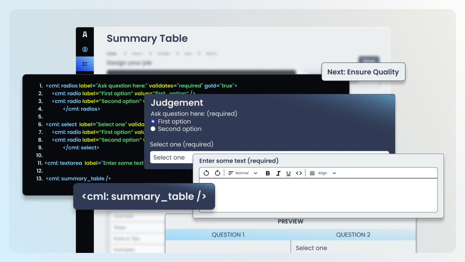Select the undo icon in the text editor toolbar
Viewport: 465px width, 262px height.
tap(206, 173)
